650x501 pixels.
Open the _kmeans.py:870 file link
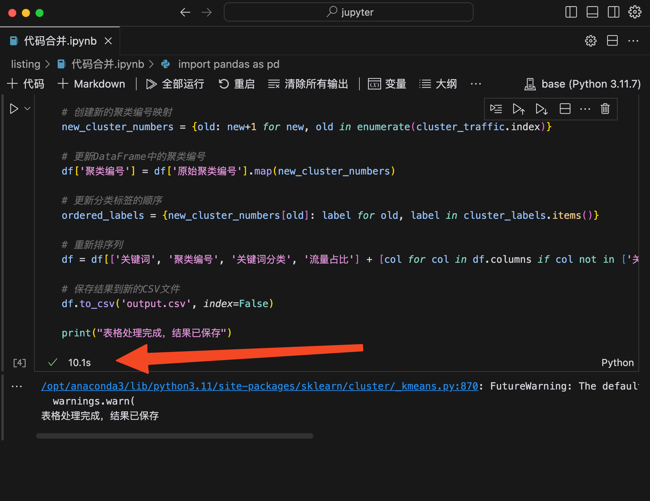[x=260, y=386]
